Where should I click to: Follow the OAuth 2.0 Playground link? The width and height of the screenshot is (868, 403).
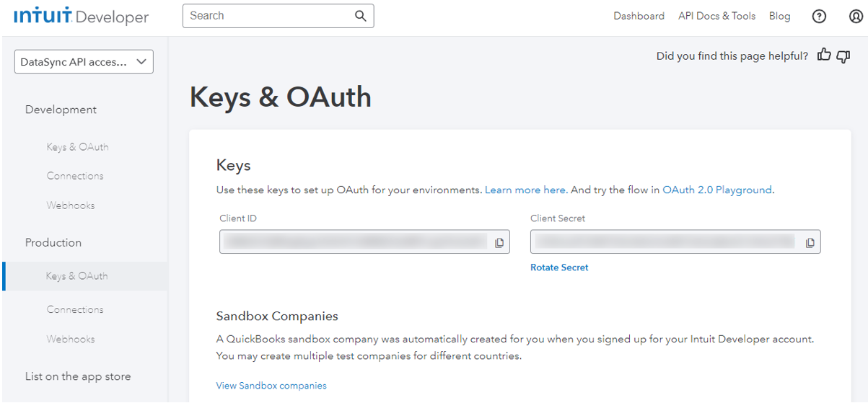(x=716, y=190)
